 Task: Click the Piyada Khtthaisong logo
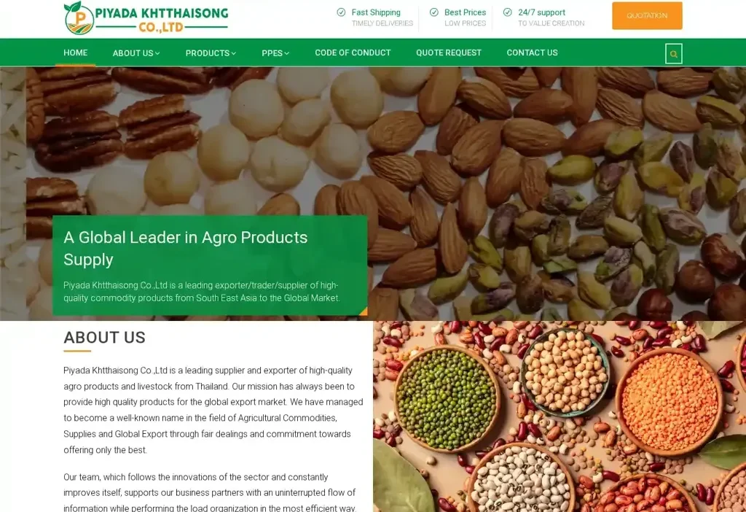coord(146,18)
